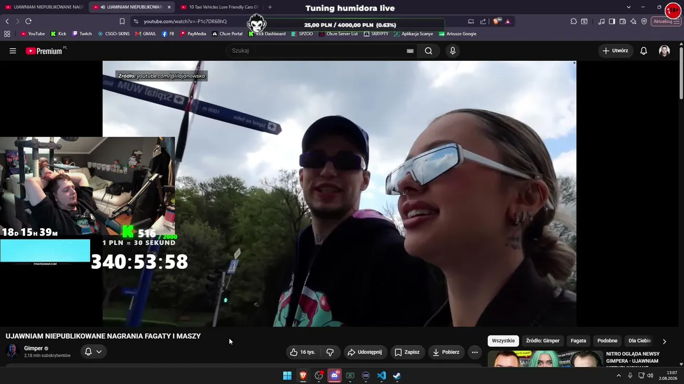Viewport: 684px width, 384px height.
Task: Show more filter chips with right arrow
Action: pos(664,341)
